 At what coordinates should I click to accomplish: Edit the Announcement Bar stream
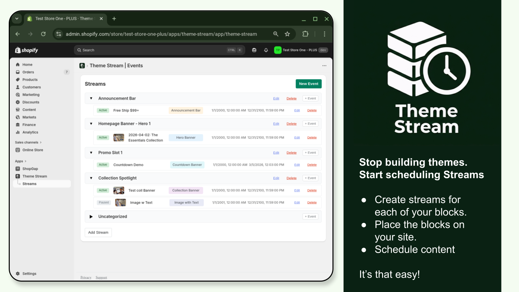pos(276,99)
